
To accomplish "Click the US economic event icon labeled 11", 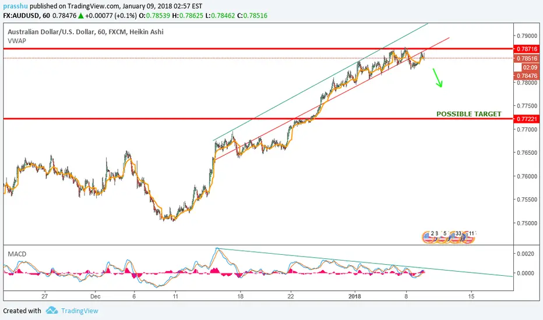I will (468, 237).
